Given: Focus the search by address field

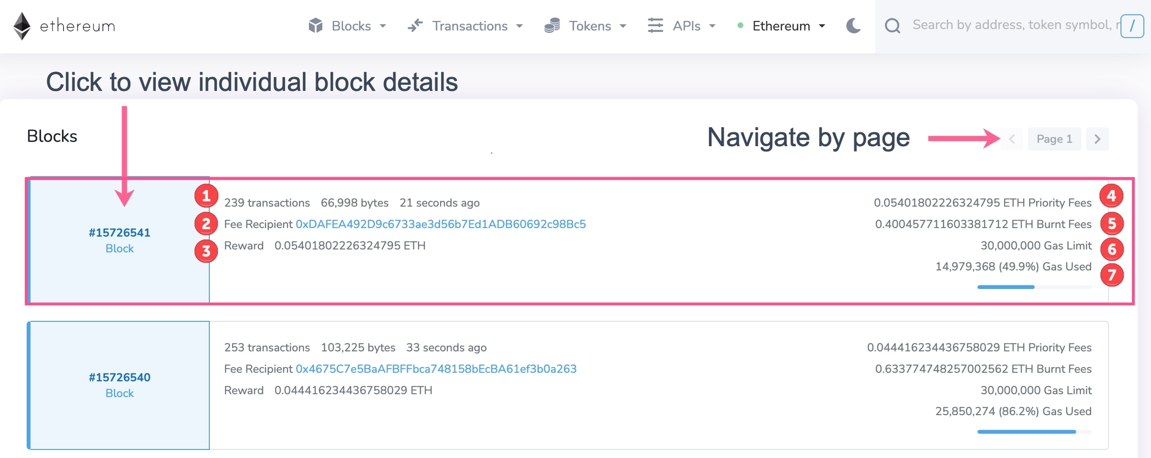Looking at the screenshot, I should [x=1014, y=25].
